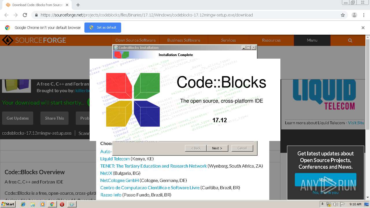Click the Visit Site link
370x208 pixels.
(356, 123)
